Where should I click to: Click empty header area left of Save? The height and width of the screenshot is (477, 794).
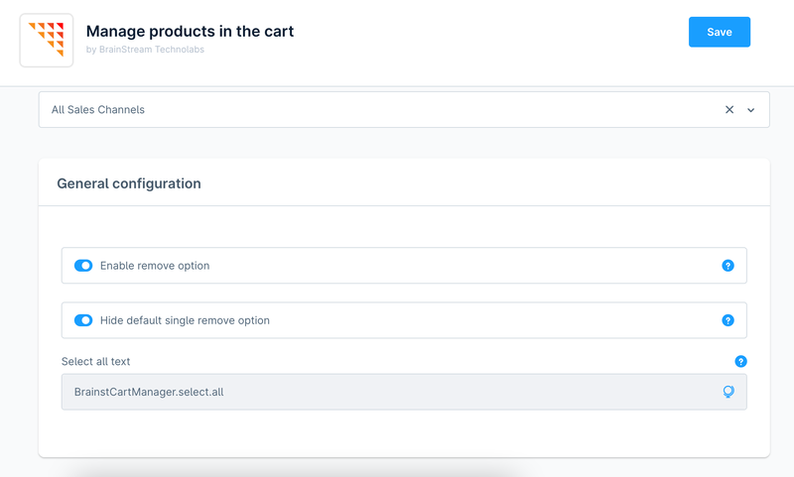(496, 40)
